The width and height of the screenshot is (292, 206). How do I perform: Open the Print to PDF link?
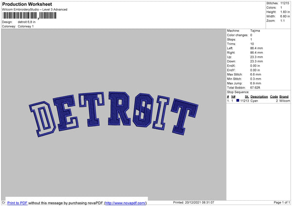18,203
